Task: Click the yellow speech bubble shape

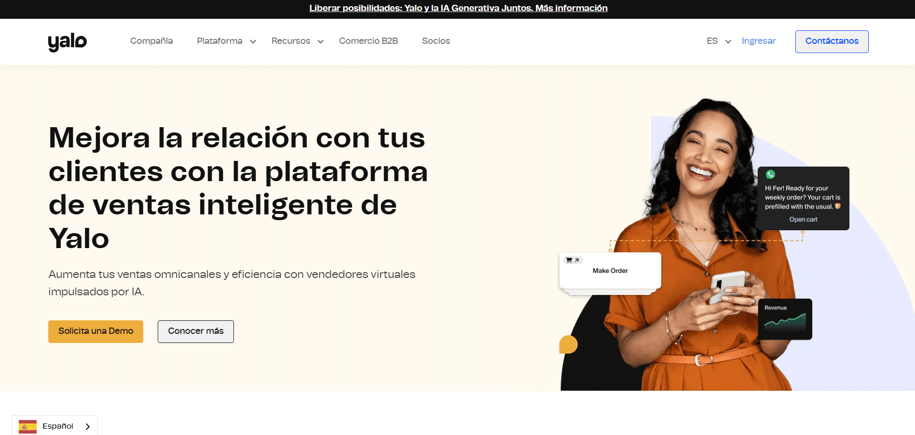Action: coord(568,344)
